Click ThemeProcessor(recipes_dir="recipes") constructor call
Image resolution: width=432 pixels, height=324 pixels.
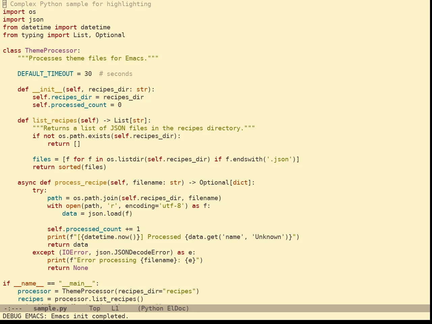[131, 291]
